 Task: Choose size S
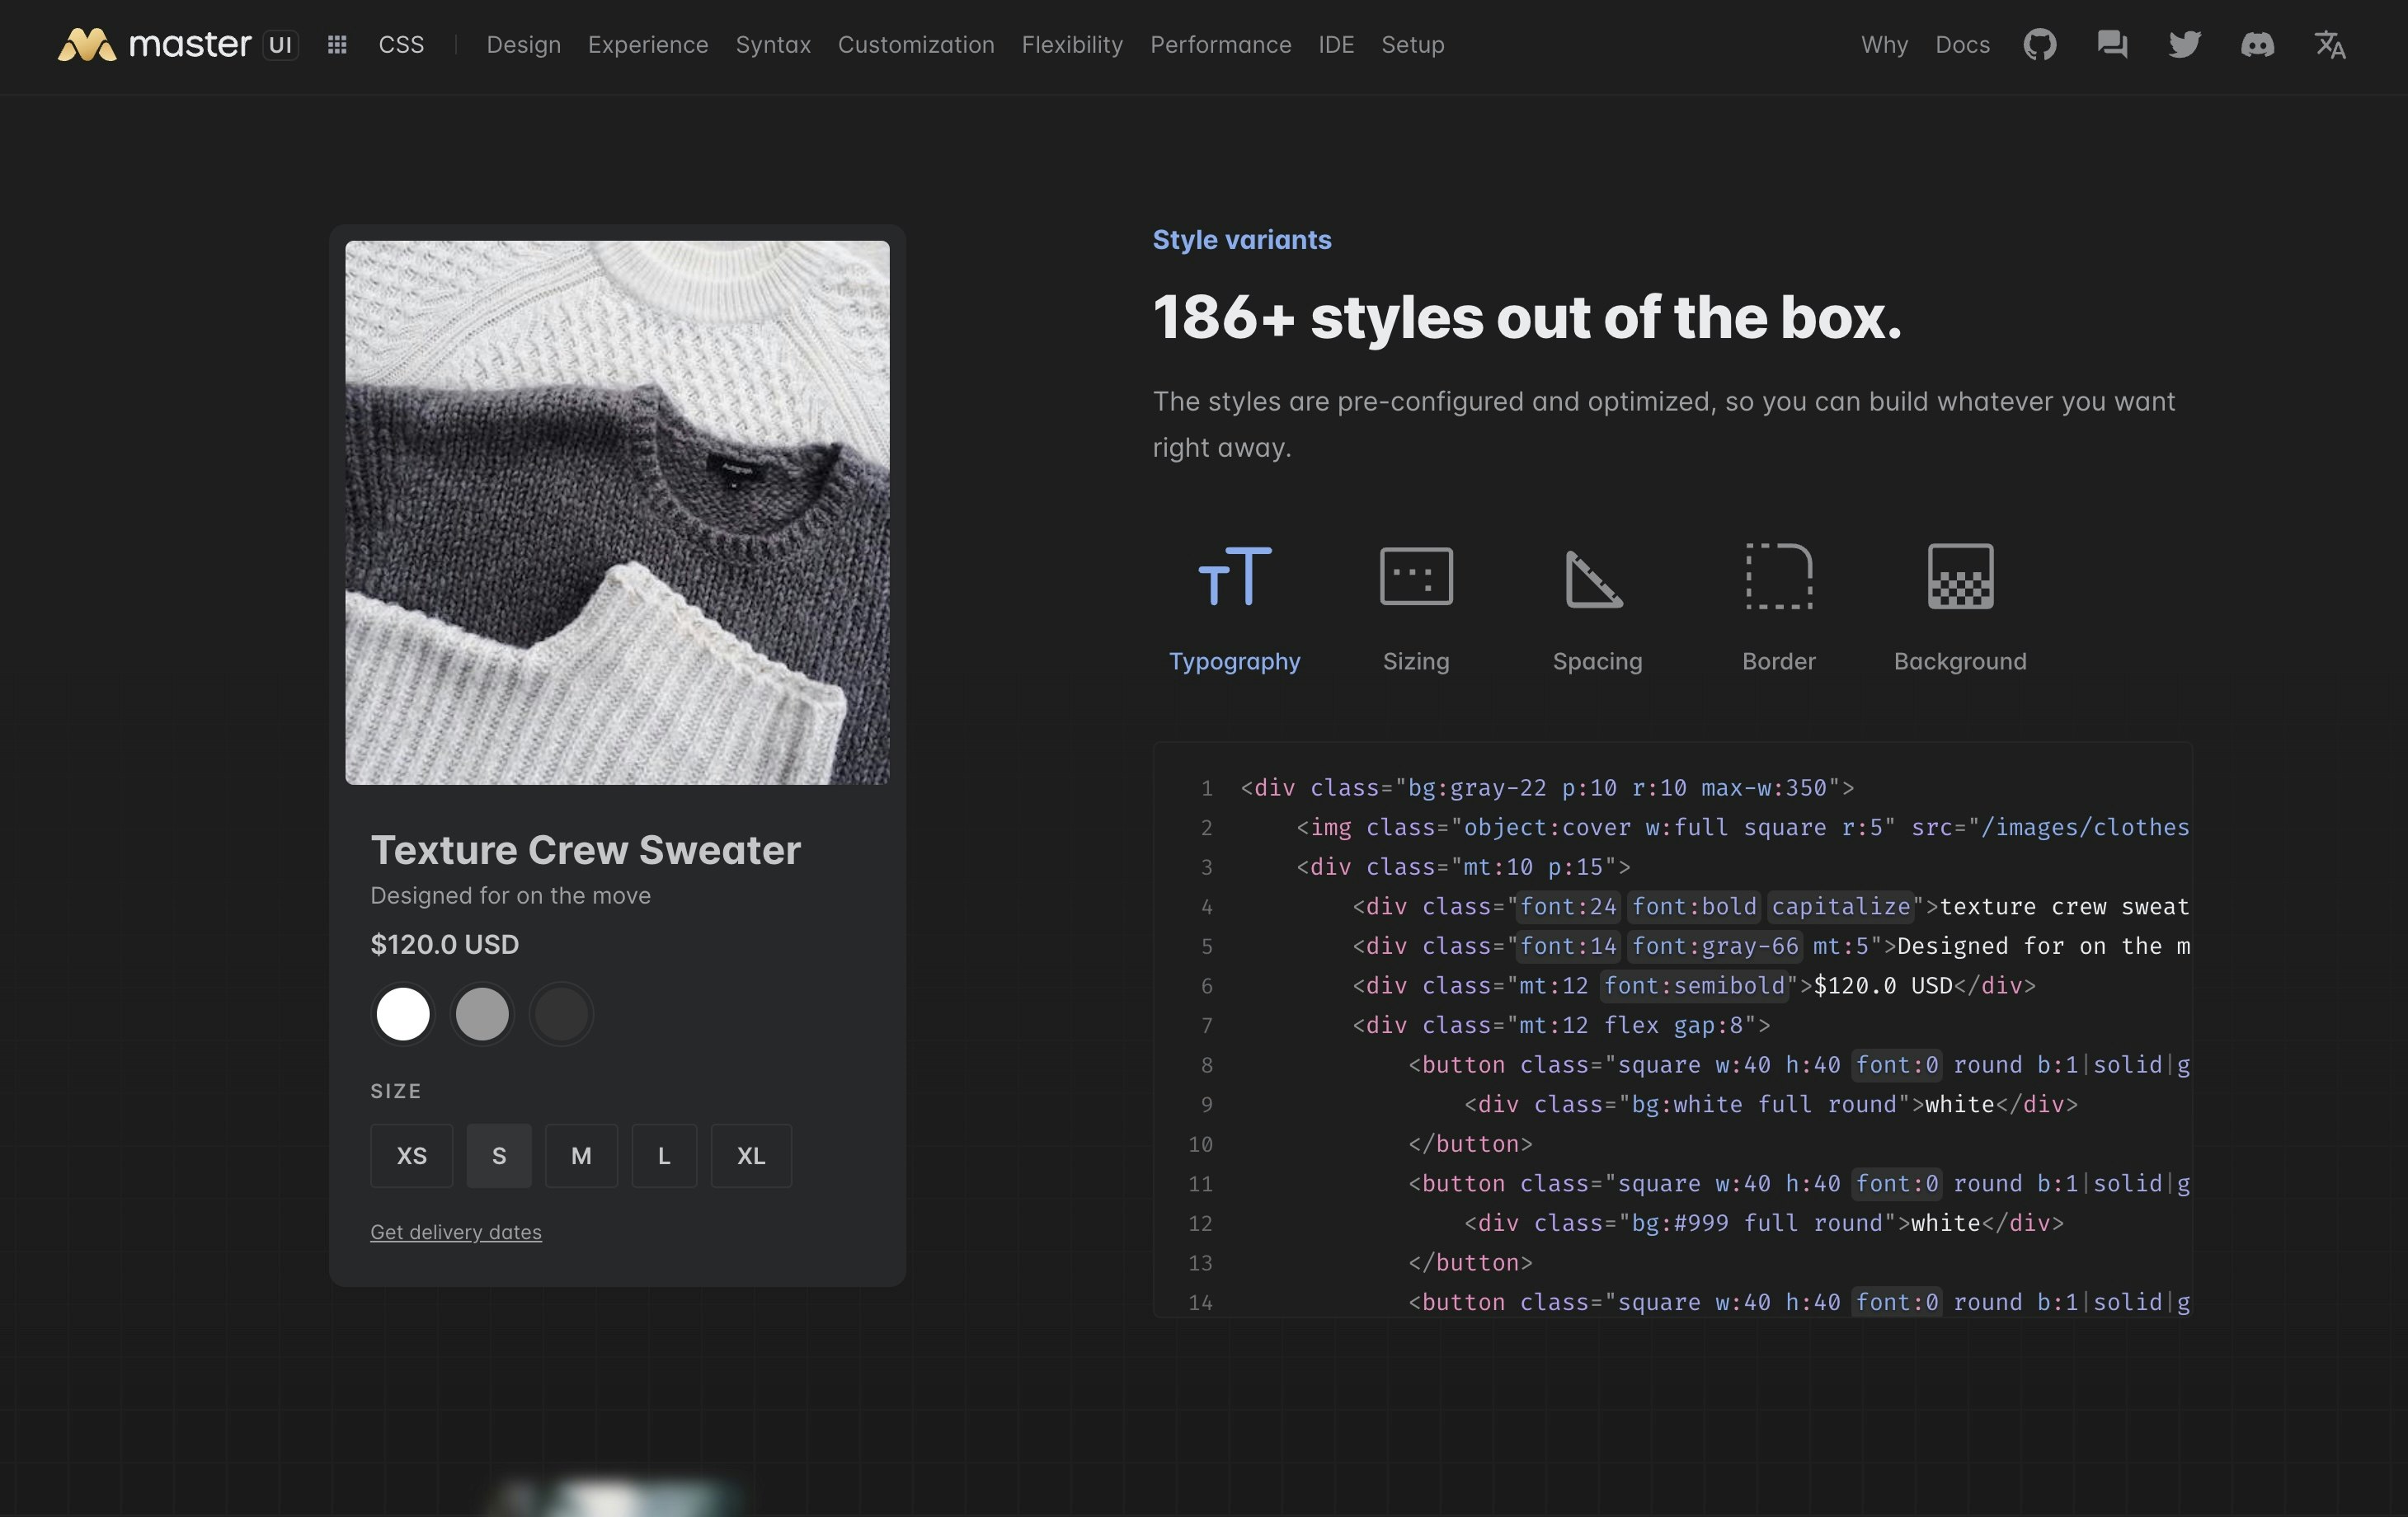click(499, 1156)
